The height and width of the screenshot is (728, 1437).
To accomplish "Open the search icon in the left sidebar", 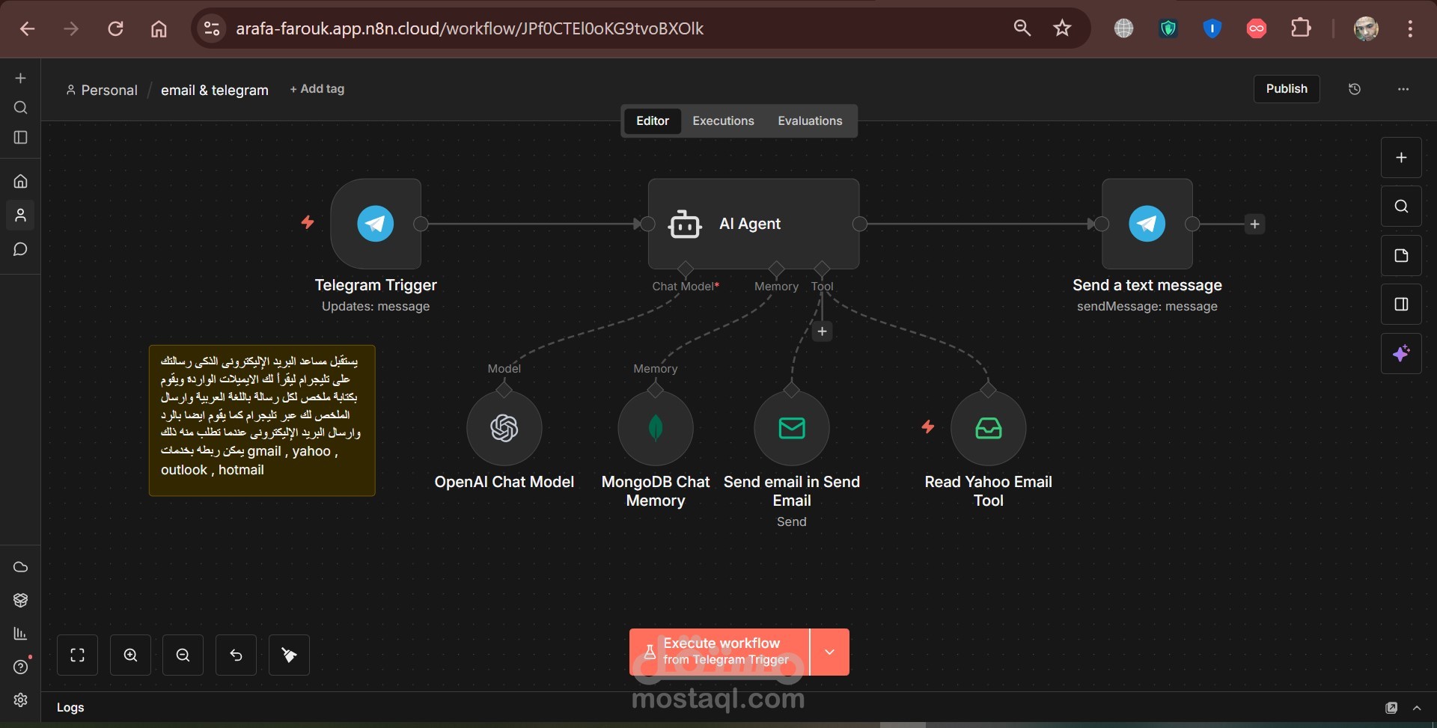I will pos(20,108).
